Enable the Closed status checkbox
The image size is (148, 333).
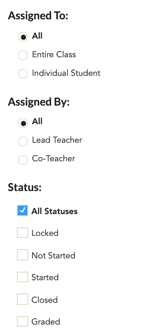click(x=23, y=299)
